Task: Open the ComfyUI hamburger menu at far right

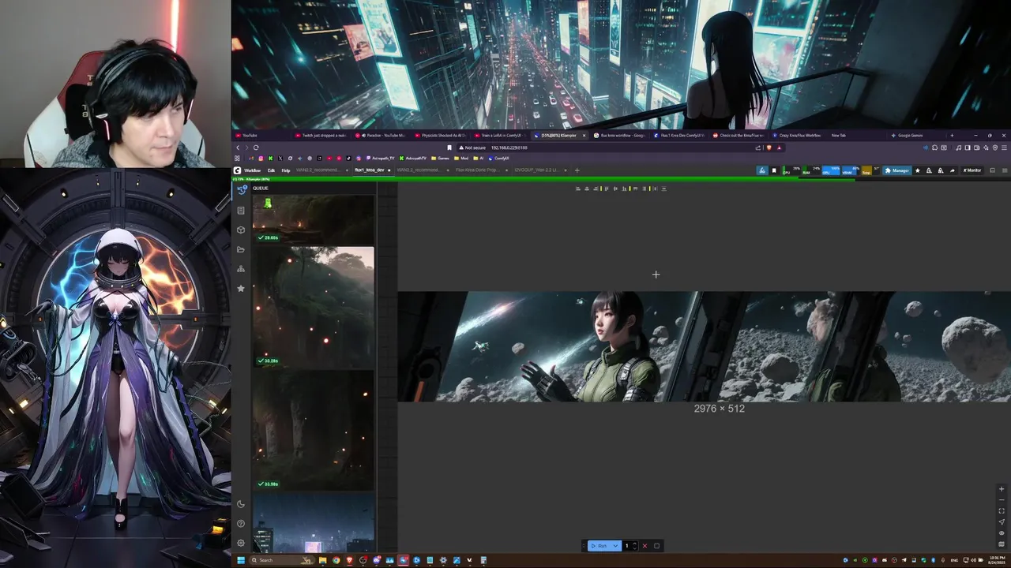Action: pyautogui.click(x=1005, y=170)
